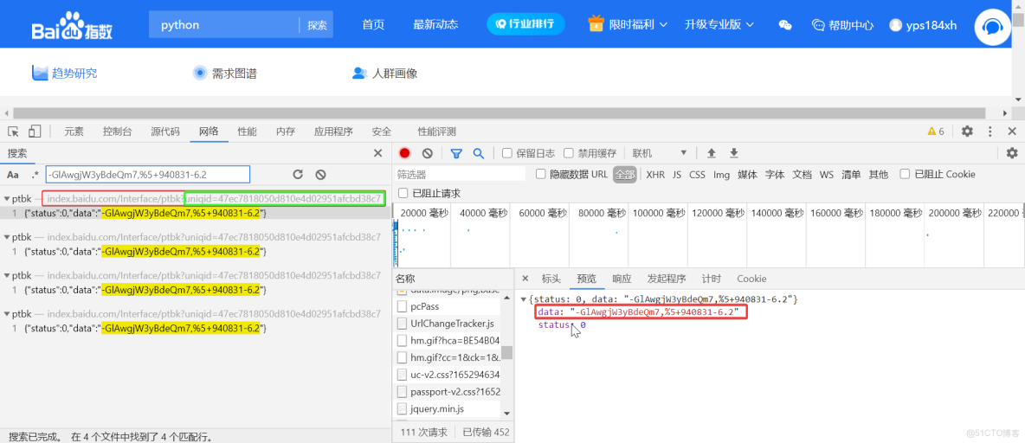Click the 行业排行 pill button
This screenshot has height=443, width=1025.
point(525,24)
